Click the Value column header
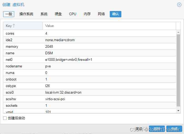The height and width of the screenshot is (134, 184). [x=109, y=26]
